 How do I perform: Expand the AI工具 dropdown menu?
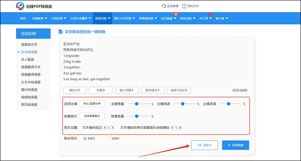pos(205,18)
